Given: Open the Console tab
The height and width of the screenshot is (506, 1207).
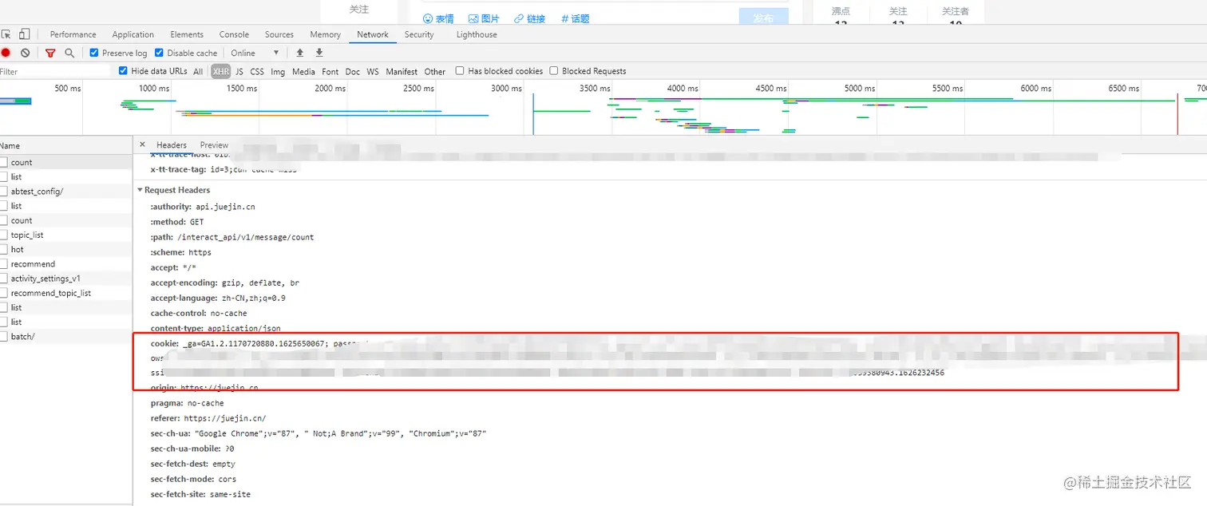Looking at the screenshot, I should point(234,34).
